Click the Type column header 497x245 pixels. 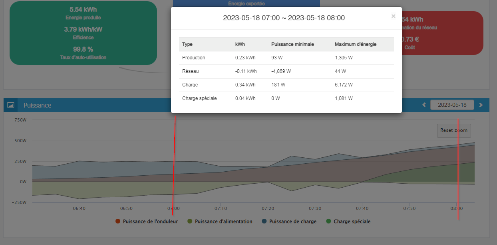(187, 44)
